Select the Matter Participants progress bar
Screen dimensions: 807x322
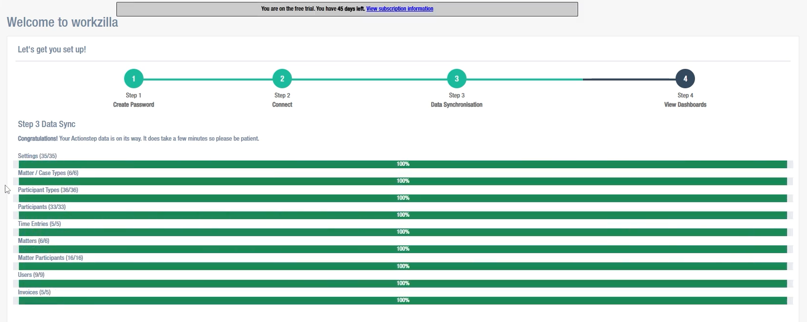tap(403, 266)
